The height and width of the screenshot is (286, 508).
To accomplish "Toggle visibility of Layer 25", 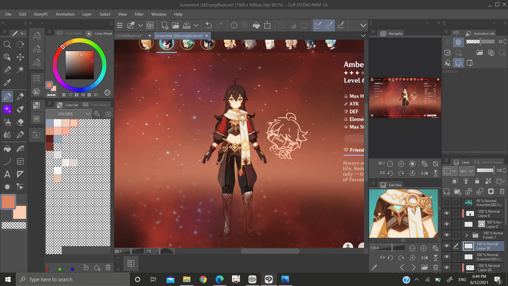I will coord(446,267).
